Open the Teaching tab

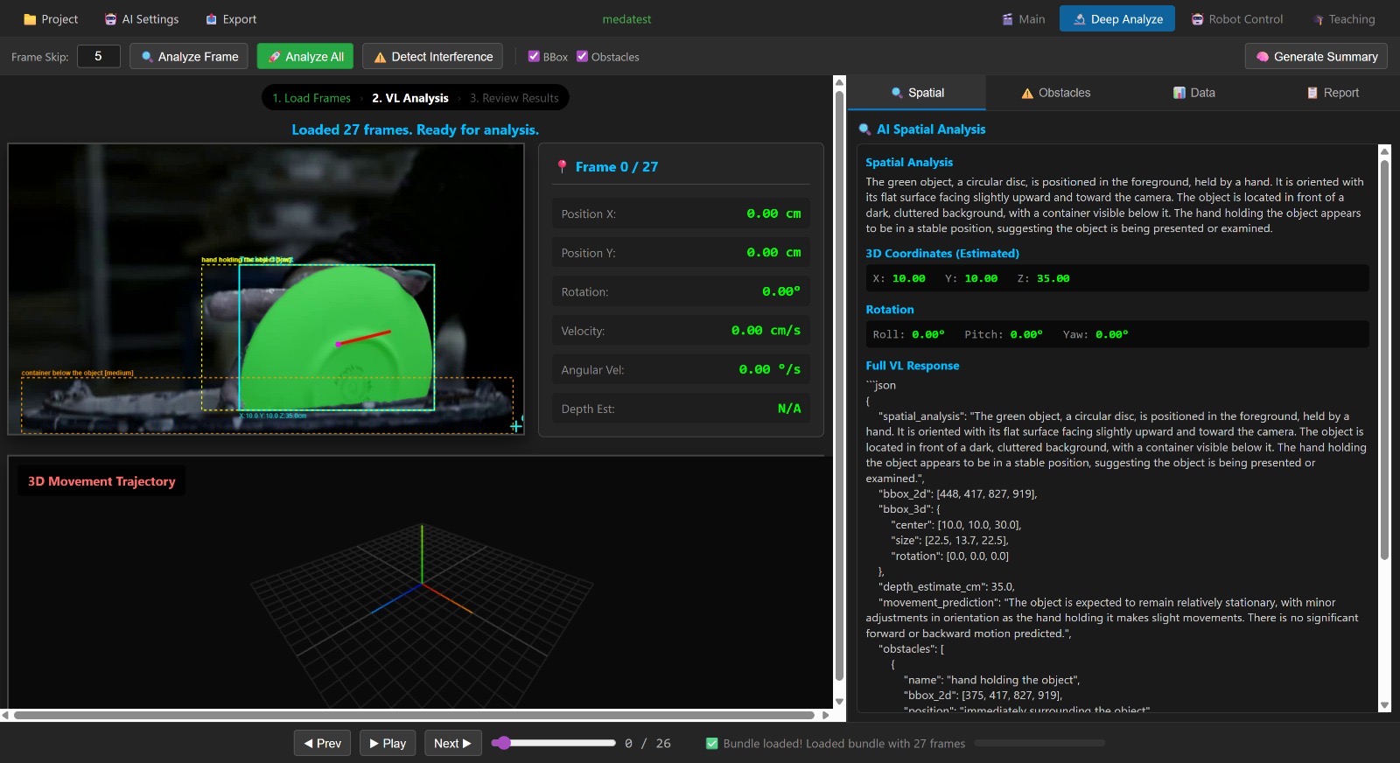(1344, 19)
